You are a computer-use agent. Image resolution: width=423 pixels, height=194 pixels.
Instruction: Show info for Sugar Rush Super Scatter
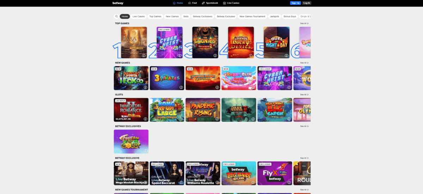pyautogui.click(x=253, y=87)
